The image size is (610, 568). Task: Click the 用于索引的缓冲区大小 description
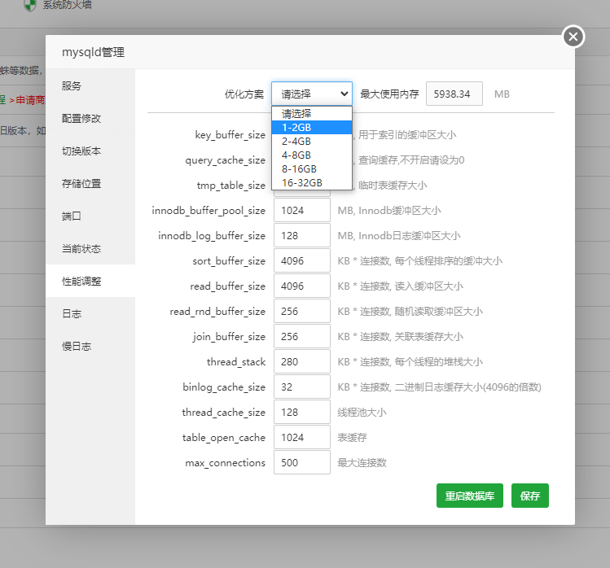click(x=407, y=135)
